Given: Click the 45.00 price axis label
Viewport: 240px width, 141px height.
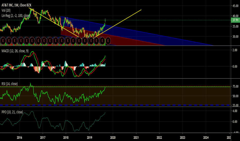Looking at the screenshot, I should click(235, 6).
